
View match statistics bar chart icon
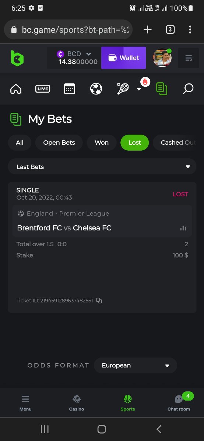[183, 228]
